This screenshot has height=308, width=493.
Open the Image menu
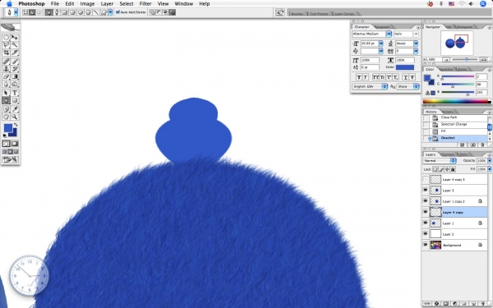pyautogui.click(x=87, y=4)
